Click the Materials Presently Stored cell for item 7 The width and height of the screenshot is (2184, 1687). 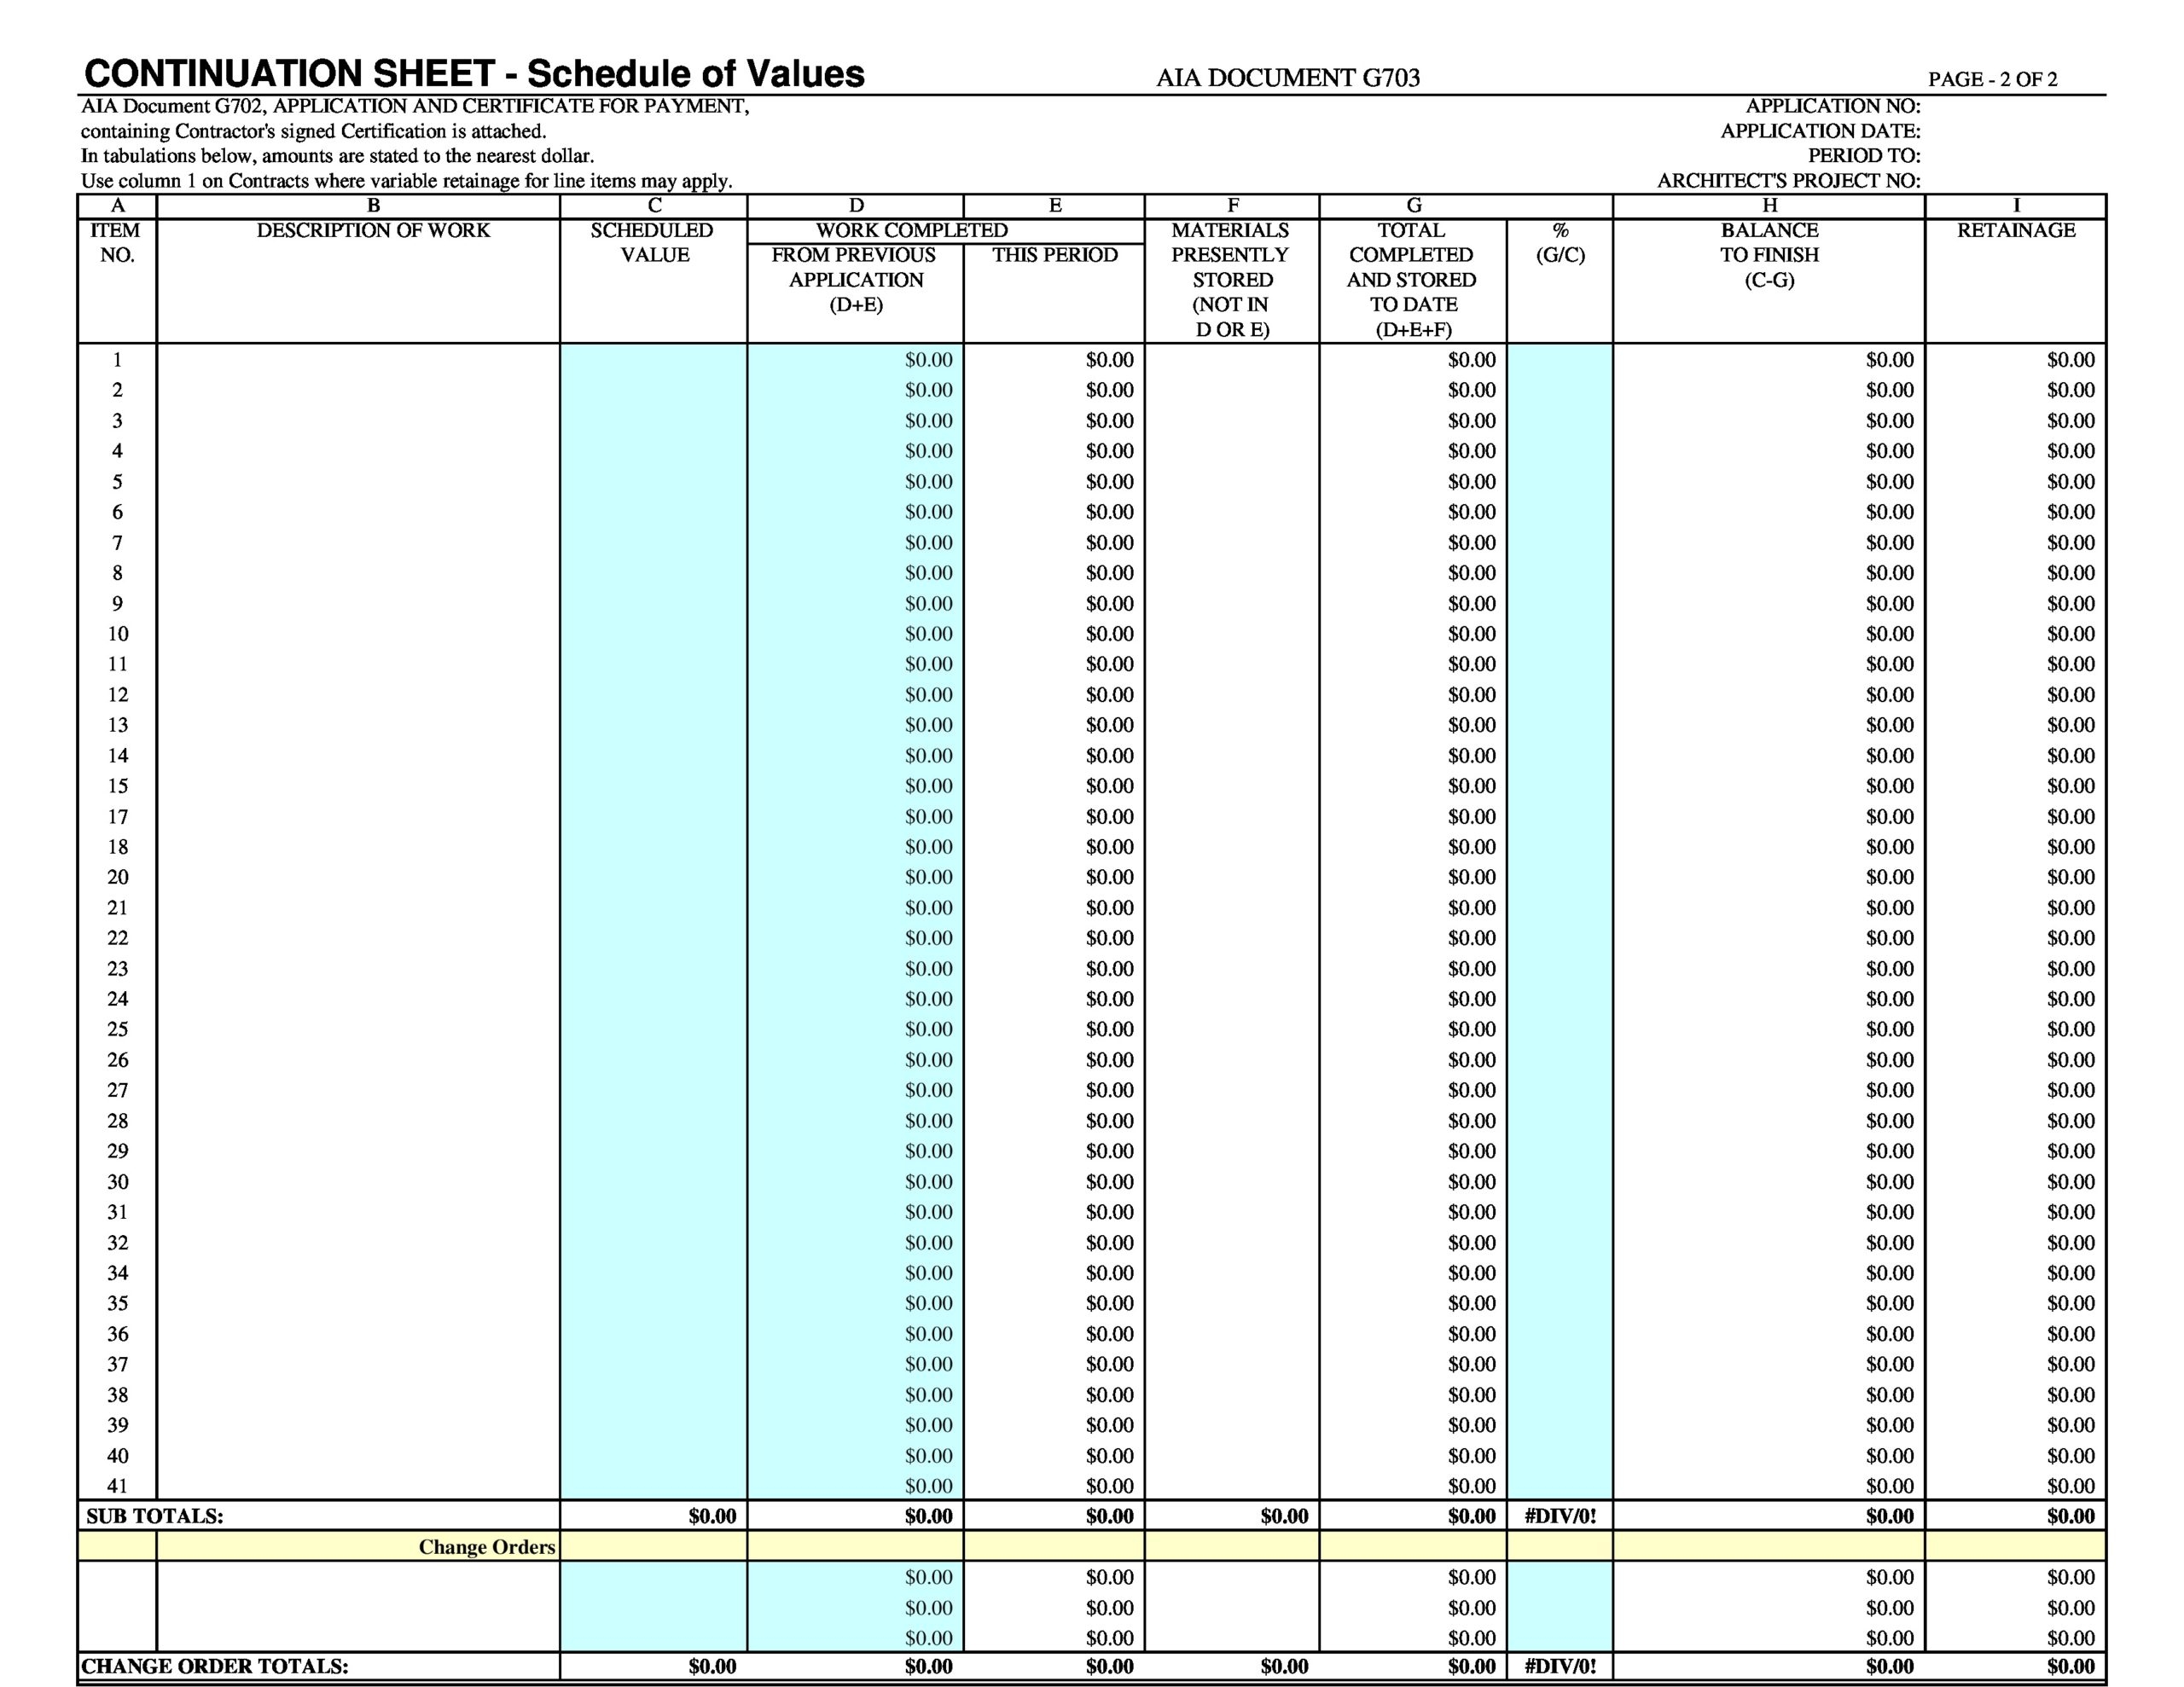click(x=1231, y=543)
